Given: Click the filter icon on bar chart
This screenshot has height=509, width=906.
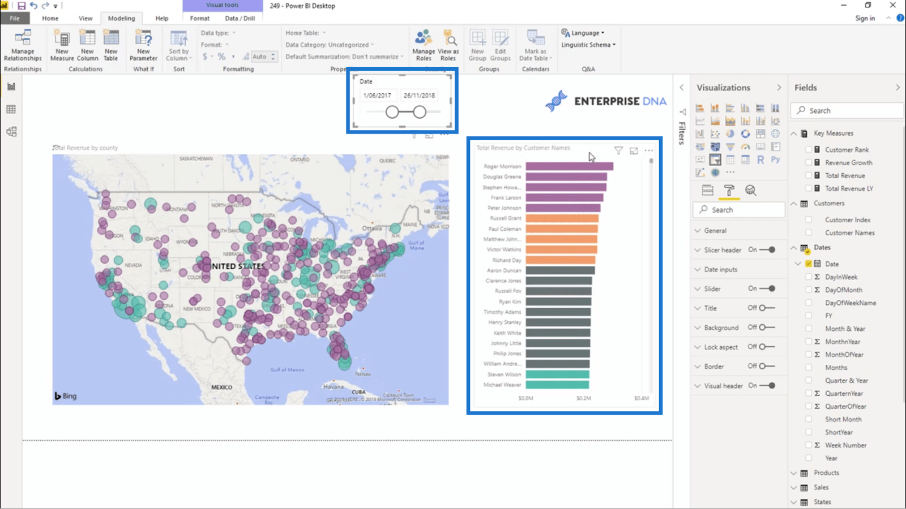Looking at the screenshot, I should pyautogui.click(x=618, y=150).
